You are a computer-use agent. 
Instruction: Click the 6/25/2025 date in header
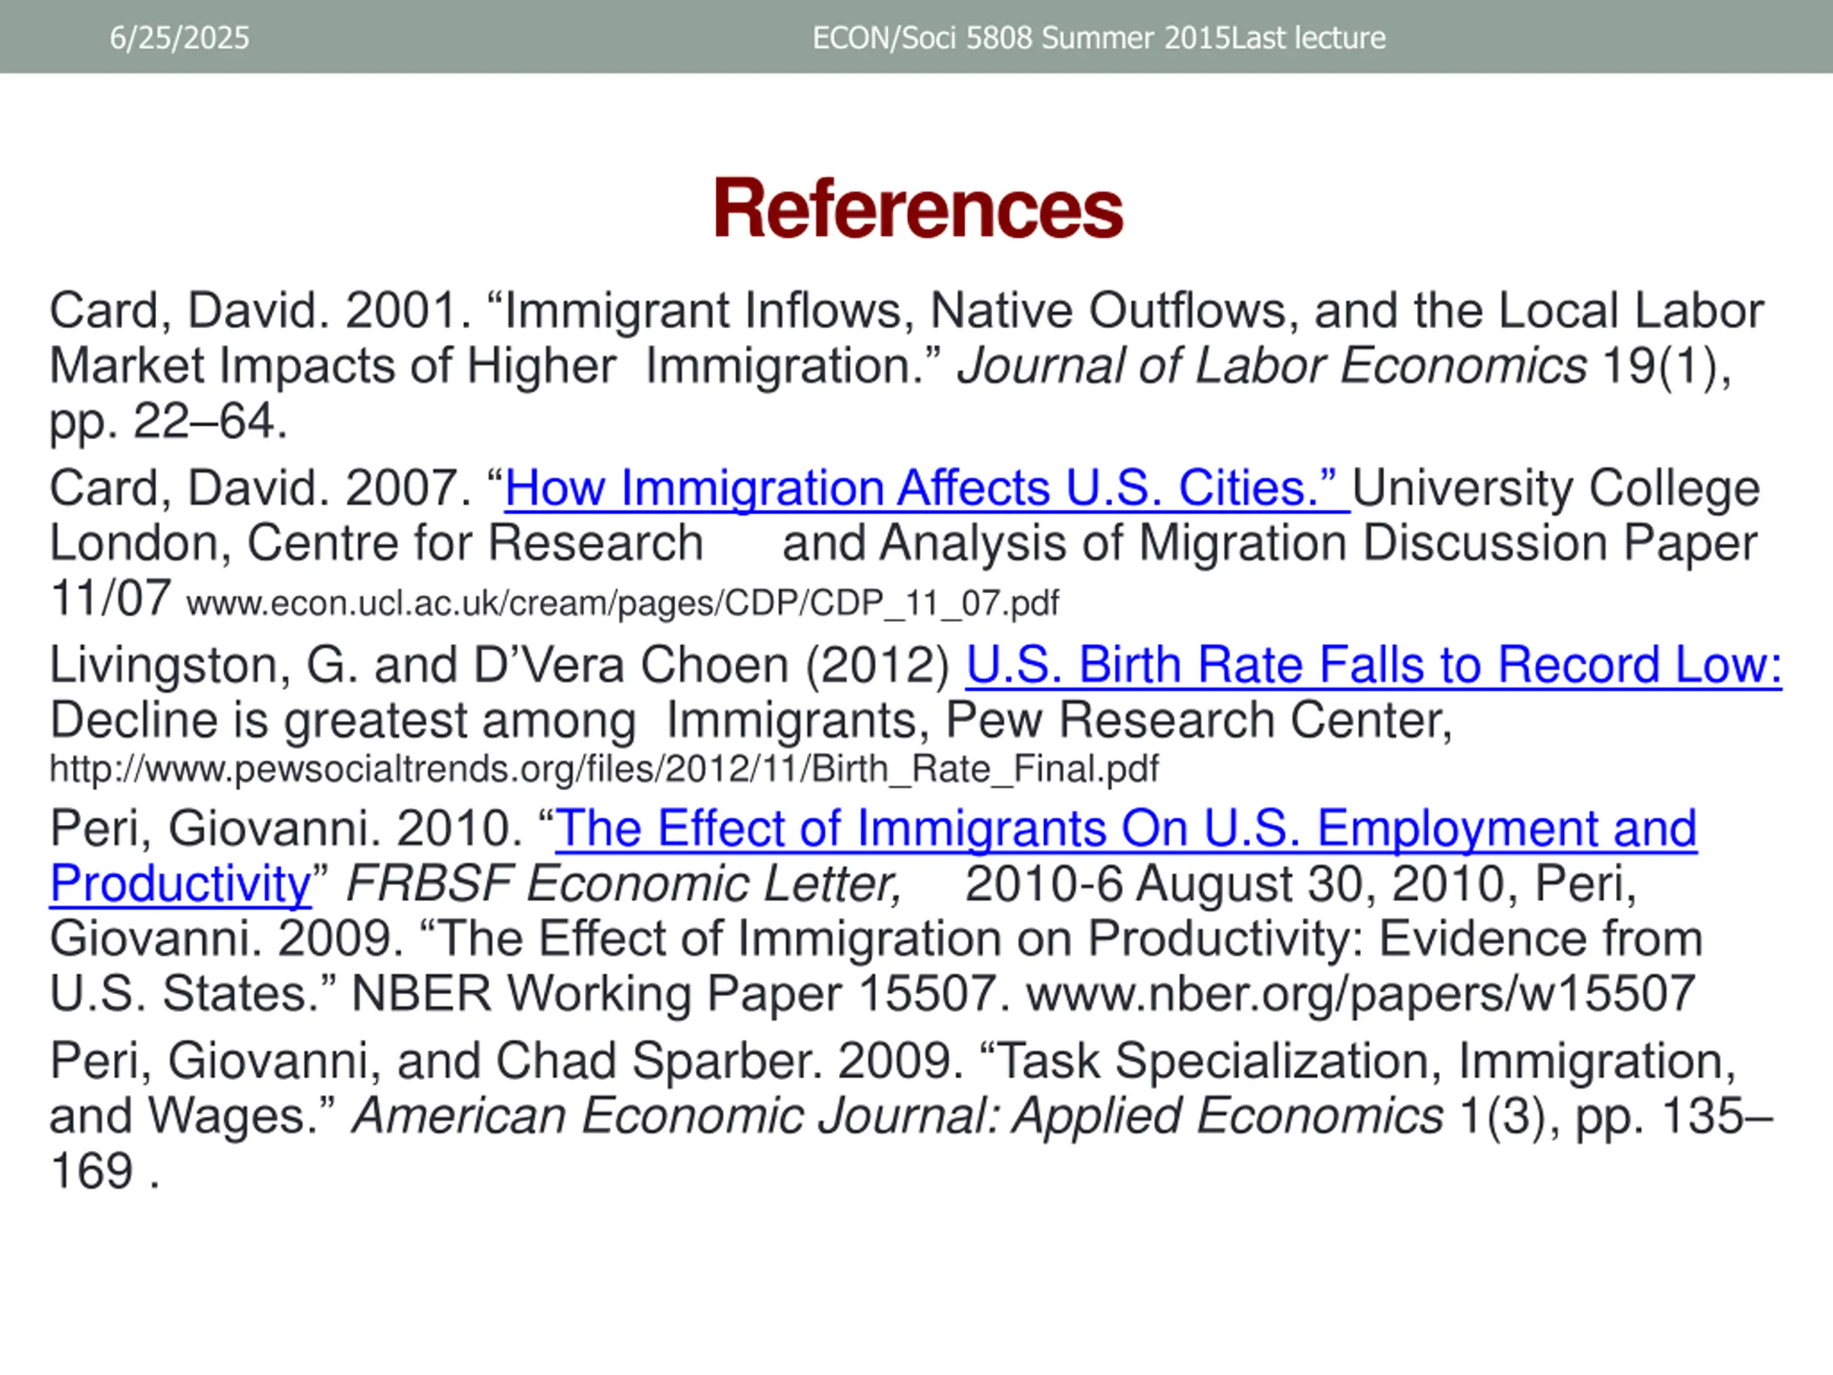point(179,38)
